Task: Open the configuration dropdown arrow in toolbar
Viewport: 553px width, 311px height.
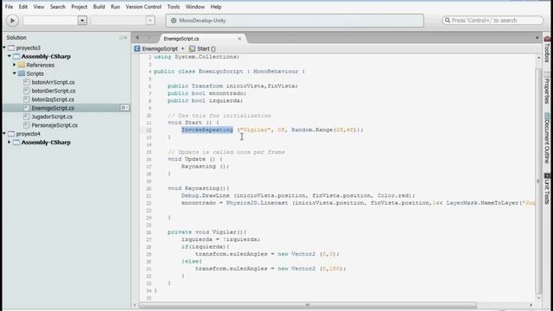Action: (82, 21)
